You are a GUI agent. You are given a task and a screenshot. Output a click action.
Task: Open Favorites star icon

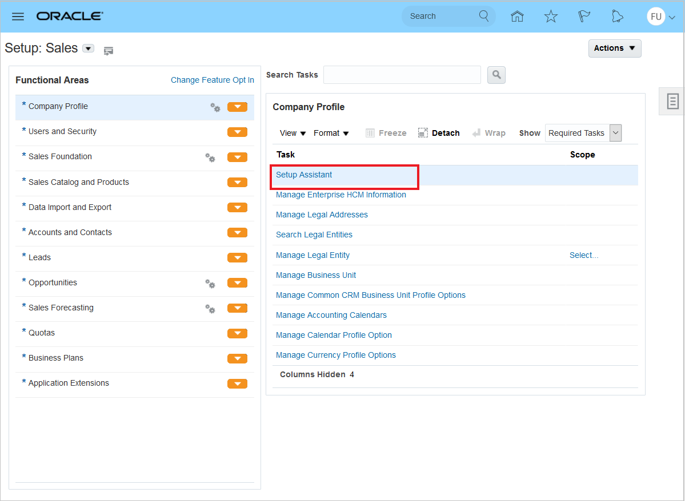coord(551,17)
